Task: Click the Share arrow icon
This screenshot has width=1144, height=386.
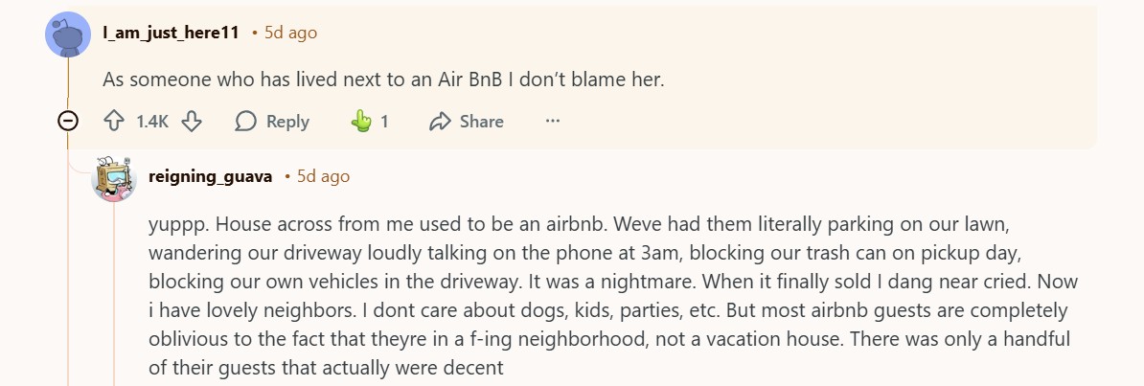Action: (x=441, y=122)
